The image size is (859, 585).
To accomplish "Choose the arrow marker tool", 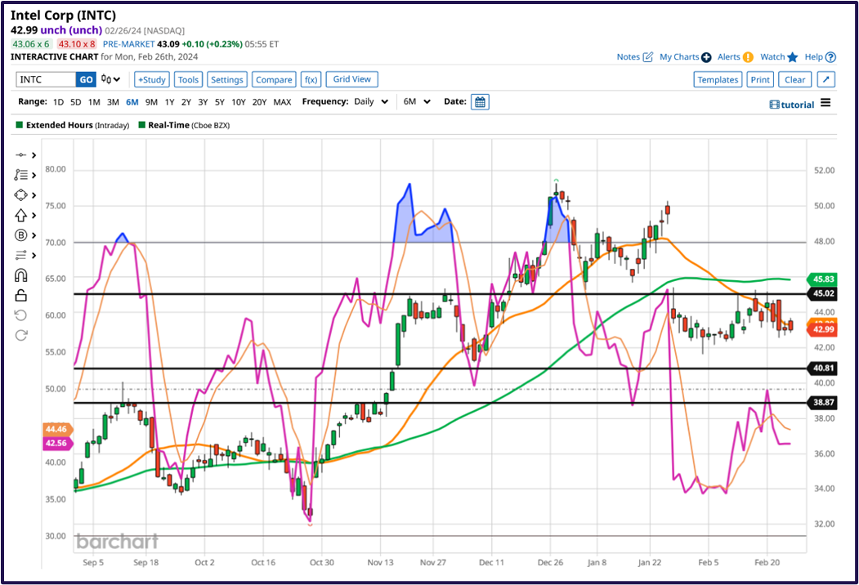I will pyautogui.click(x=21, y=216).
